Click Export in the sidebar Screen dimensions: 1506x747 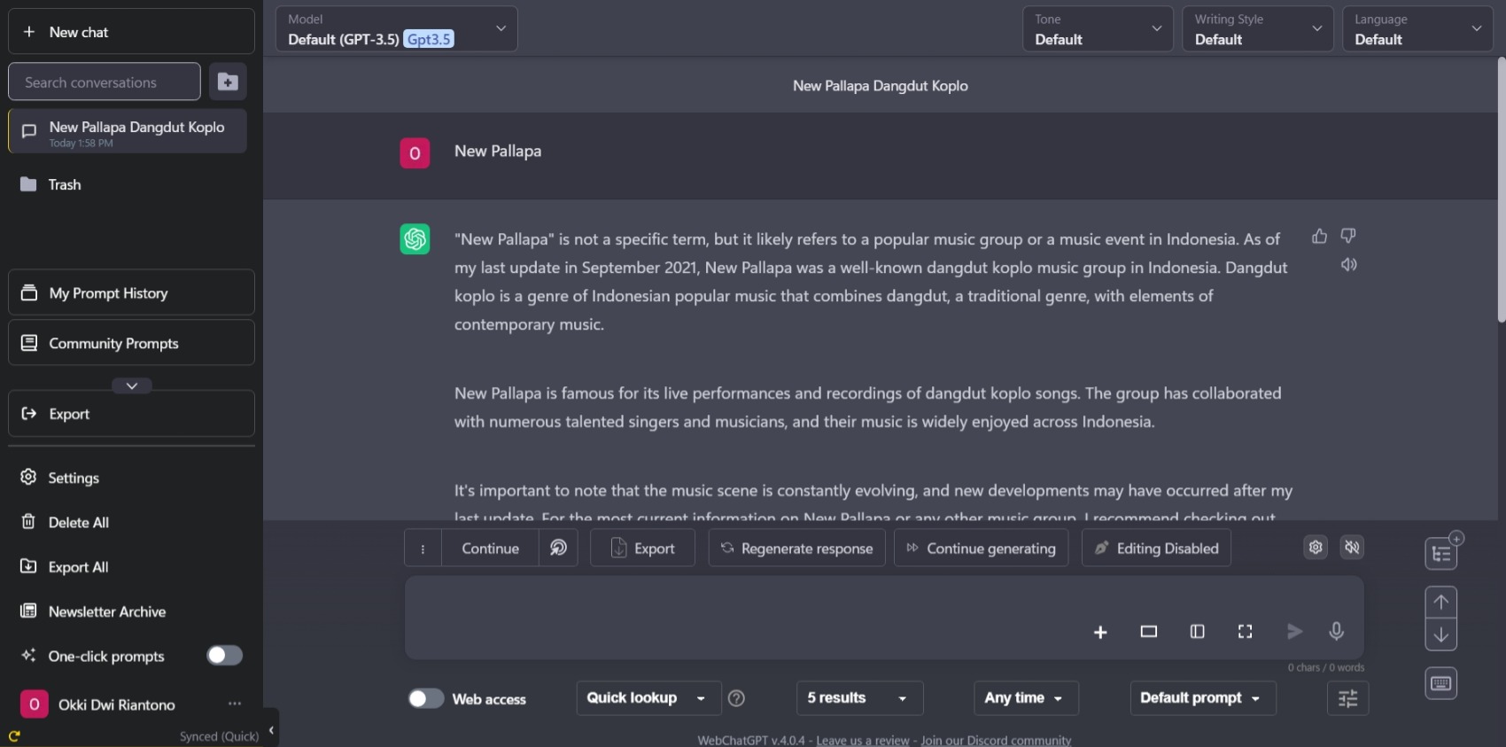click(131, 414)
